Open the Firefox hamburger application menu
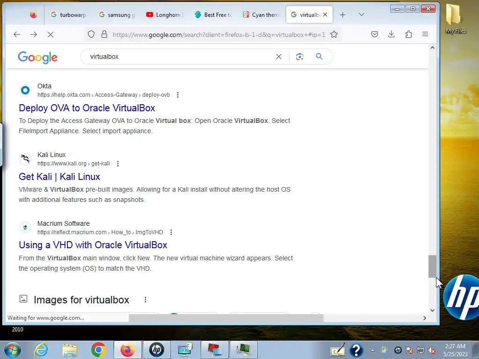 (x=425, y=34)
